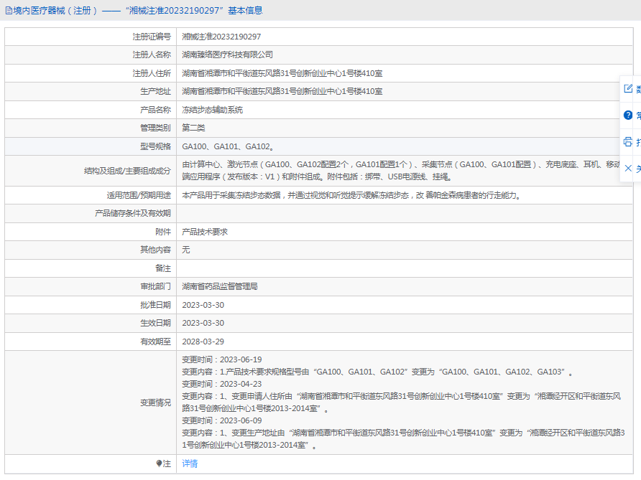Click the 批准日期 row date value
The image size is (641, 480).
(203, 305)
